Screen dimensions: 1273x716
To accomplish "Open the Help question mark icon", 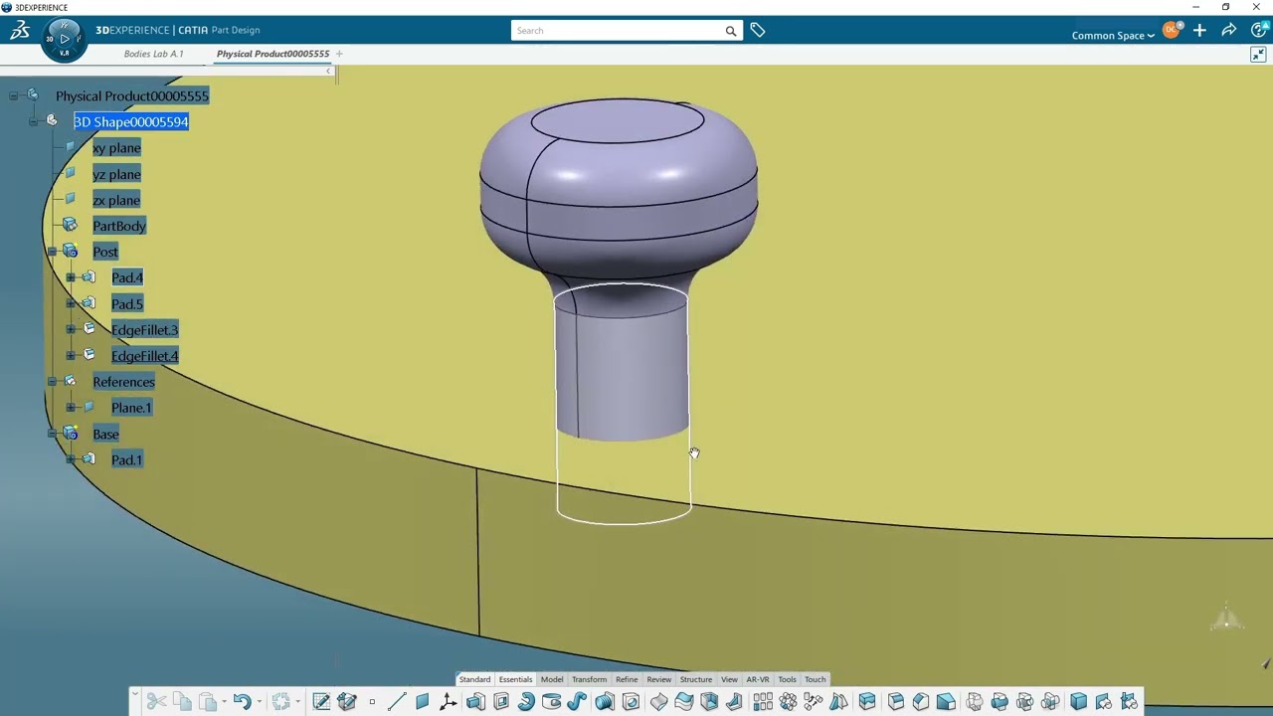I will pyautogui.click(x=1259, y=31).
